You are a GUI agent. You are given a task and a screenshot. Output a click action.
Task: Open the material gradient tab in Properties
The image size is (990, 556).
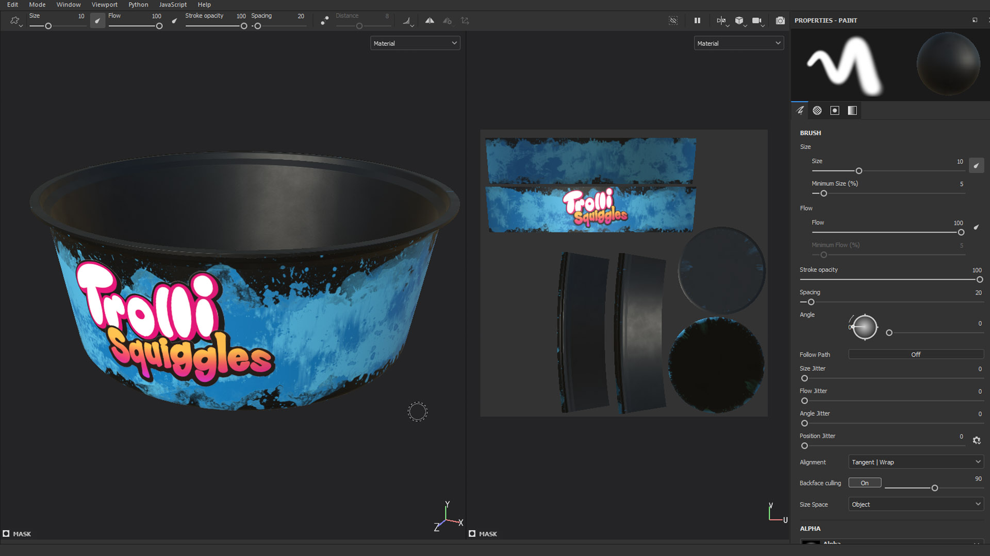852,110
